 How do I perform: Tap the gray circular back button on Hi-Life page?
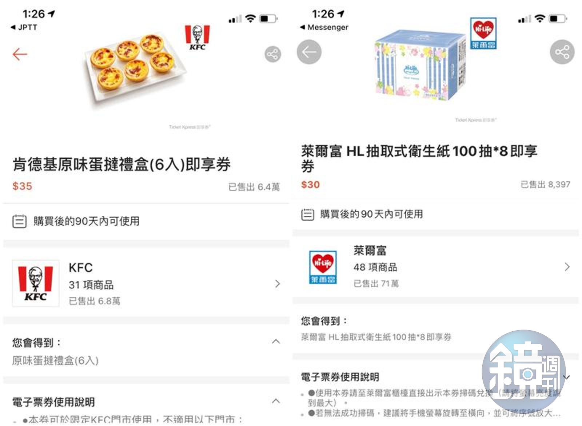(x=309, y=52)
